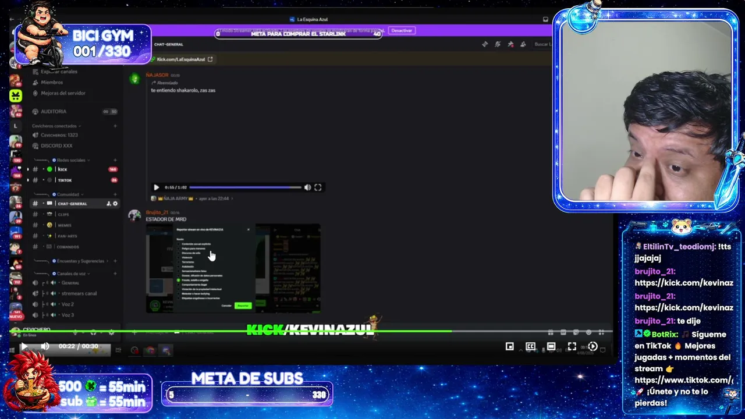Screen dimensions: 745x419
Task: Join the General voice channel
Action: coord(70,283)
